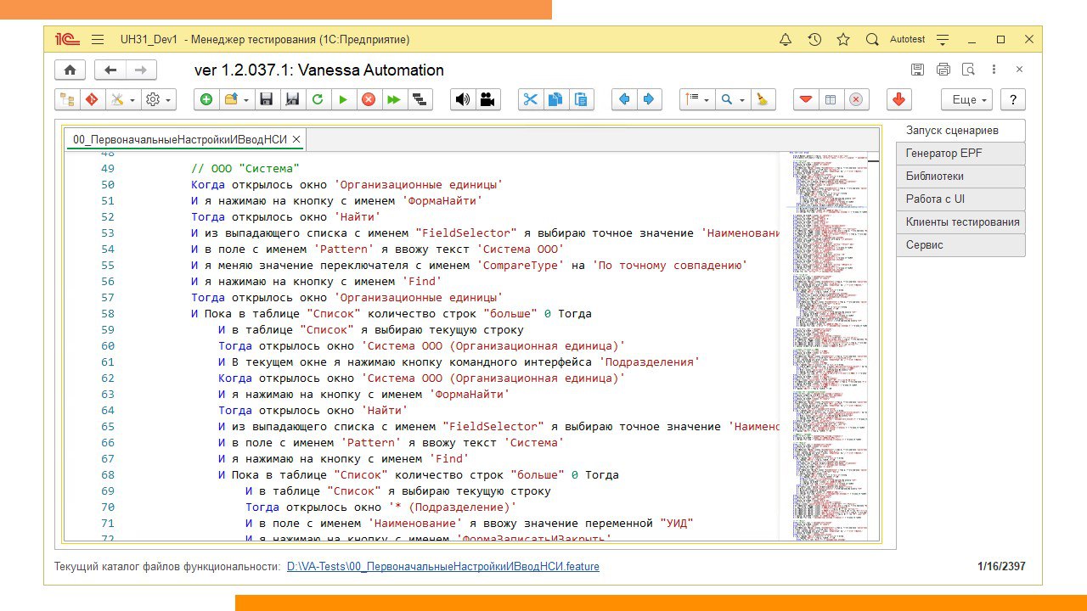Click code line 'Система ООО' text on line 54
The height and width of the screenshot is (611, 1087).
[521, 249]
